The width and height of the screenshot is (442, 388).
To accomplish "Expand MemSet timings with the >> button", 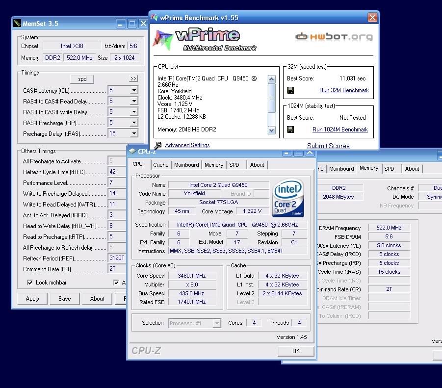I will pos(133,78).
